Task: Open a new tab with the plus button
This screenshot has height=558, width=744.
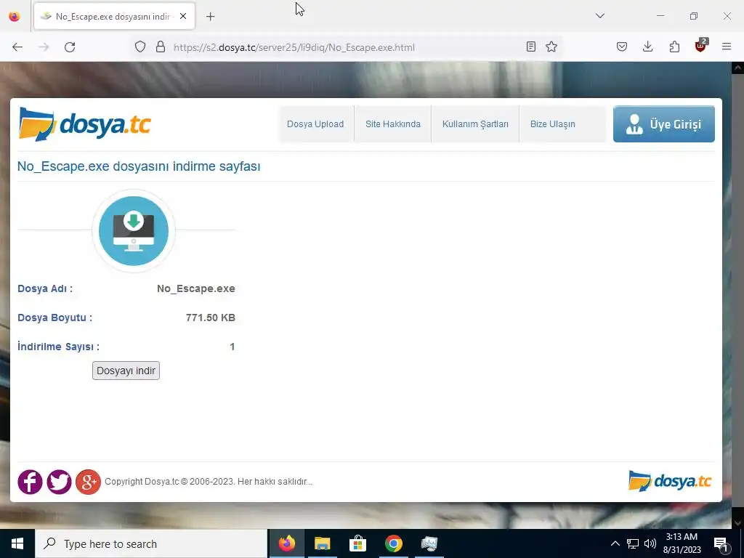Action: click(x=211, y=17)
